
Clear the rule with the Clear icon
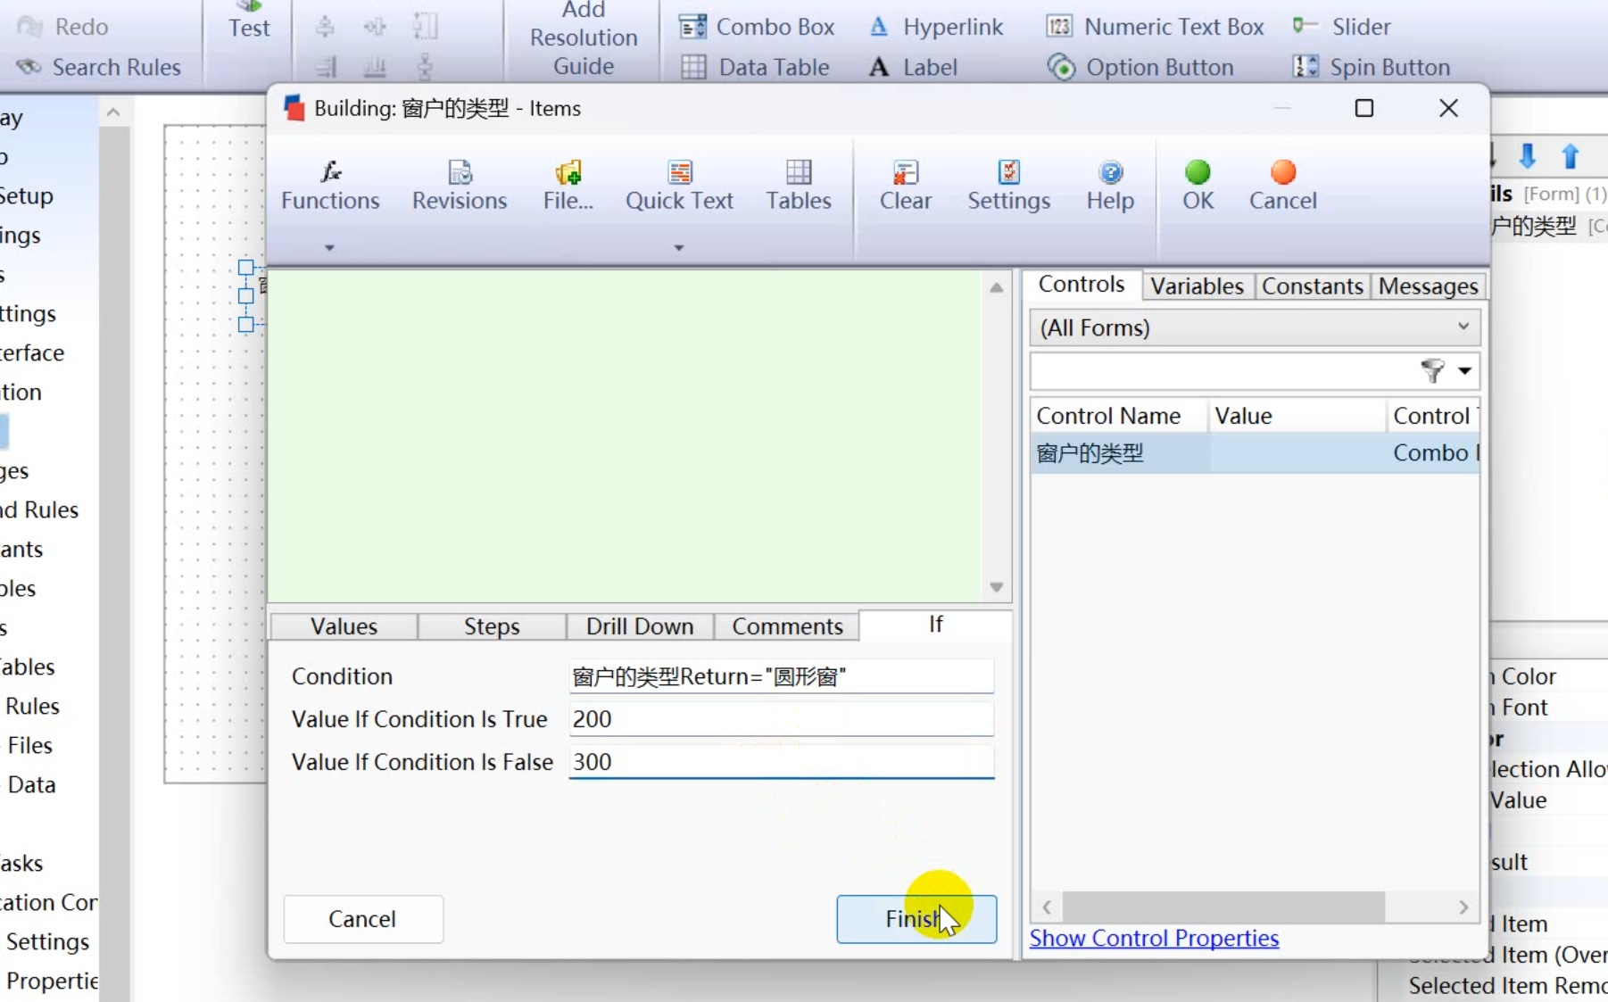(x=905, y=186)
